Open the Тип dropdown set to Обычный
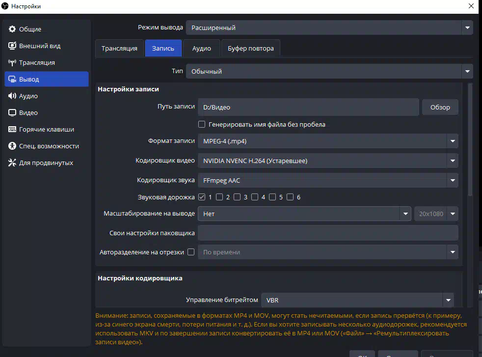The image size is (482, 357). (329, 71)
